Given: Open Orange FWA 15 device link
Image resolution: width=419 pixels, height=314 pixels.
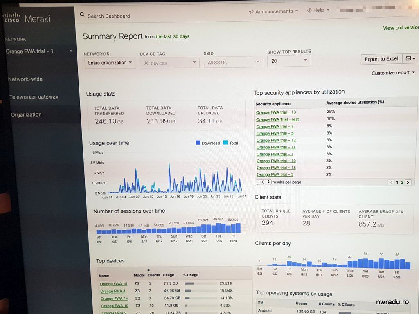Looking at the screenshot, I should pos(114,284).
